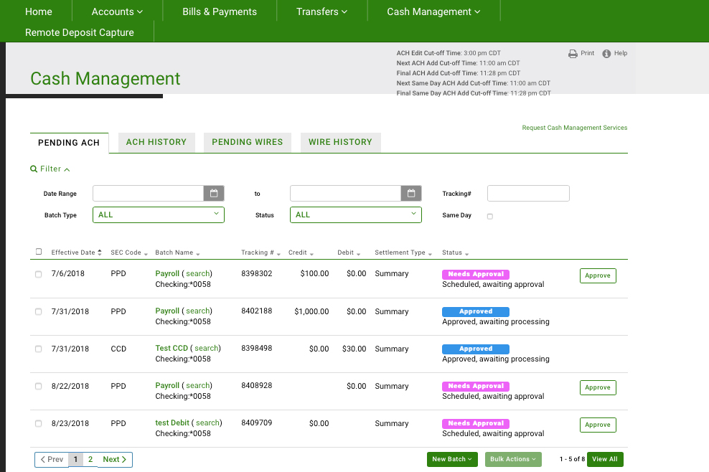
Task: Open the start date calendar picker
Action: pyautogui.click(x=214, y=194)
